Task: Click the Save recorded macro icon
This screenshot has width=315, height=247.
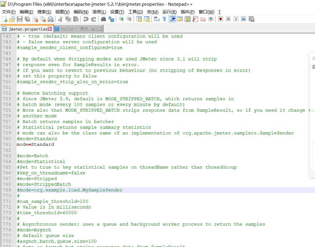Action: coord(251,19)
